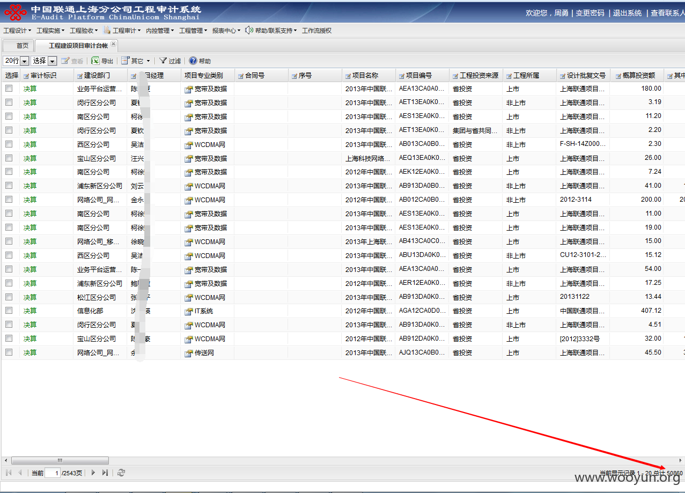Click the IT系统 category icon
This screenshot has height=493, width=685.
(x=188, y=311)
